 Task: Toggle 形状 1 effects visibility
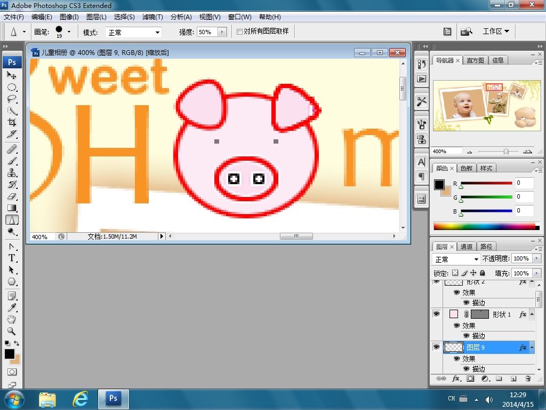[456, 325]
